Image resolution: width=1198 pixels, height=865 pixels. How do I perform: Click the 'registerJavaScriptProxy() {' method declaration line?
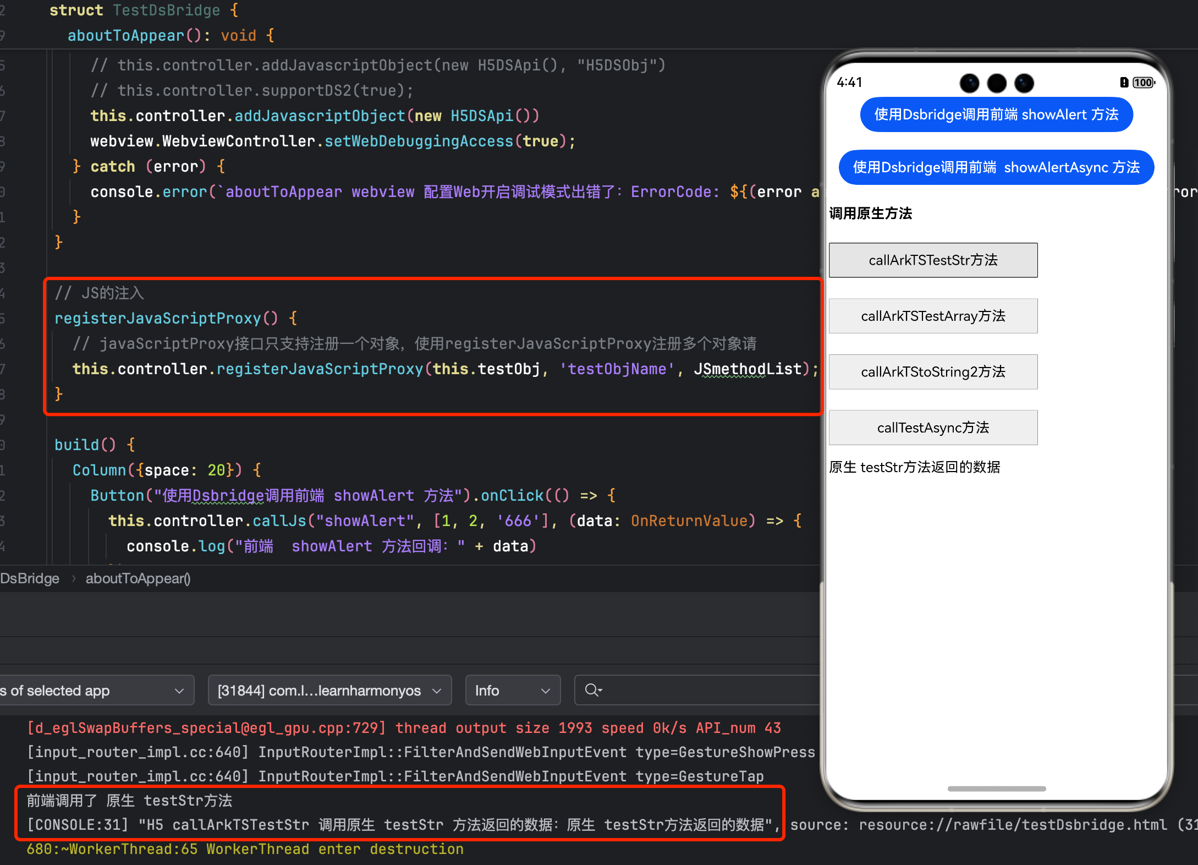click(176, 319)
